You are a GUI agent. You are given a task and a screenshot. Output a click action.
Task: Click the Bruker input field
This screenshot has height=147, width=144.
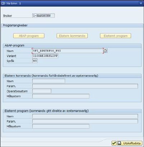pos(43,16)
